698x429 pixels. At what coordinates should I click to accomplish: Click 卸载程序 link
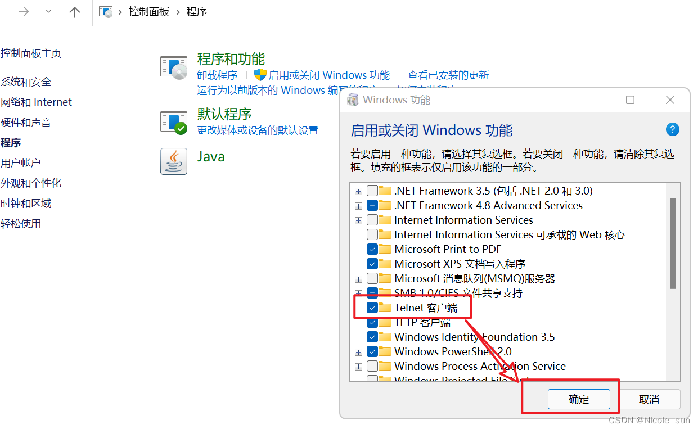(x=217, y=75)
